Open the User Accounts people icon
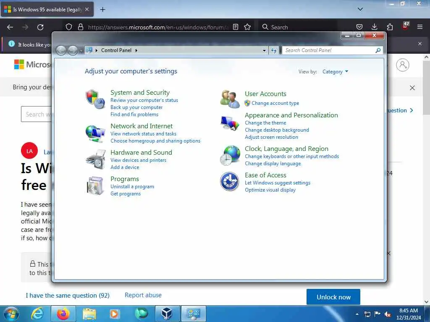Viewport: 430px width, 322px height. [230, 99]
